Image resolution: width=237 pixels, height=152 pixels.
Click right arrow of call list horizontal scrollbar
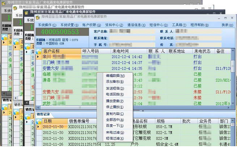coord(229,108)
